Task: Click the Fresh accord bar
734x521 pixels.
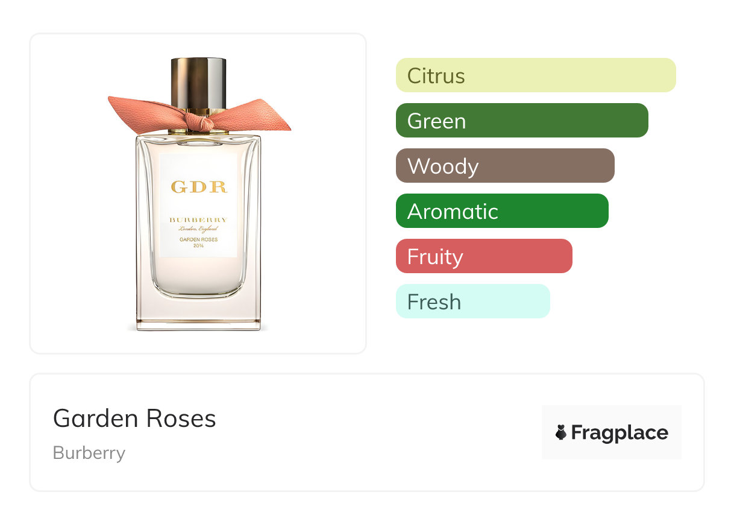Action: [x=473, y=302]
